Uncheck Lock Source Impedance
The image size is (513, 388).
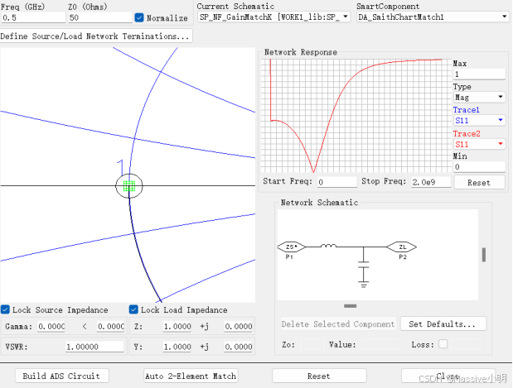coord(5,309)
